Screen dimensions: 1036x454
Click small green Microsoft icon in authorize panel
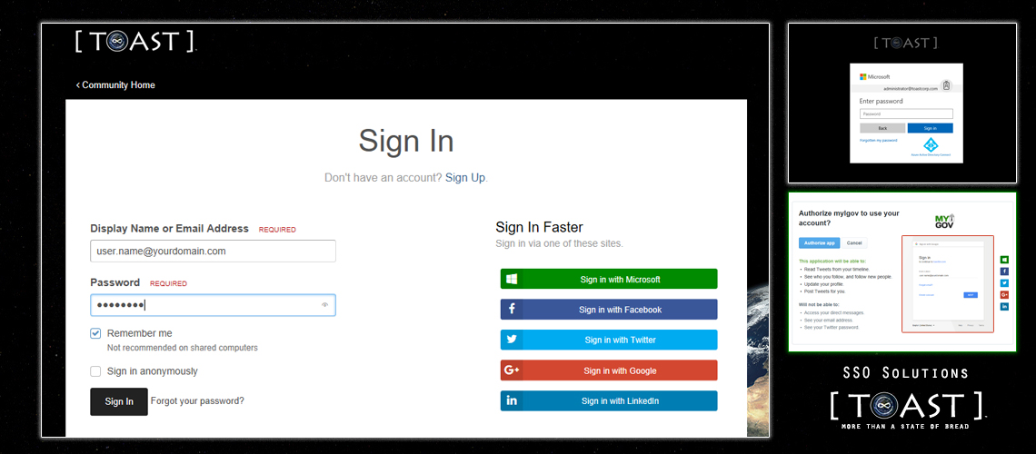coord(1004,260)
